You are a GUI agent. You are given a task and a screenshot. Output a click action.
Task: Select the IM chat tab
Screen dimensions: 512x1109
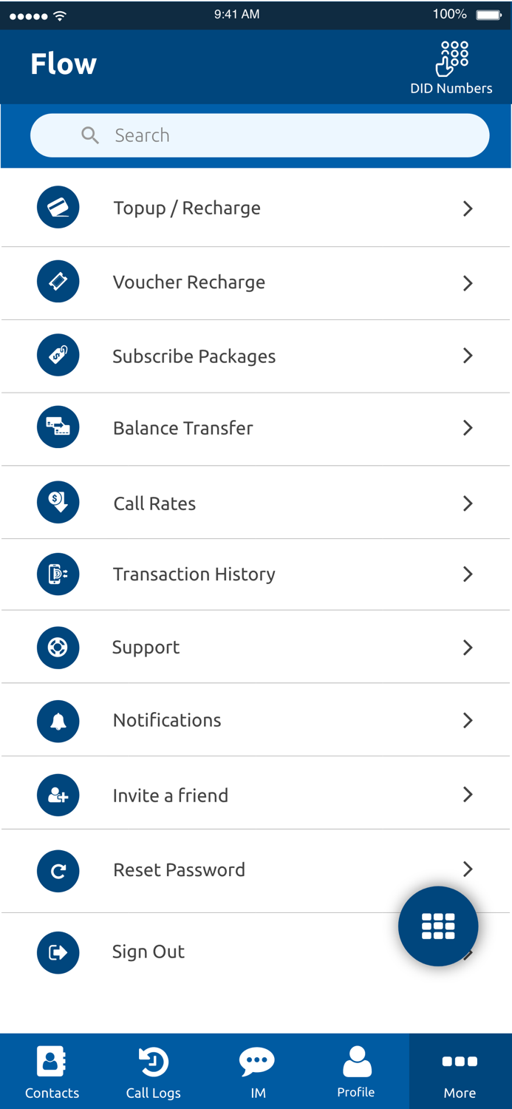point(257,1070)
